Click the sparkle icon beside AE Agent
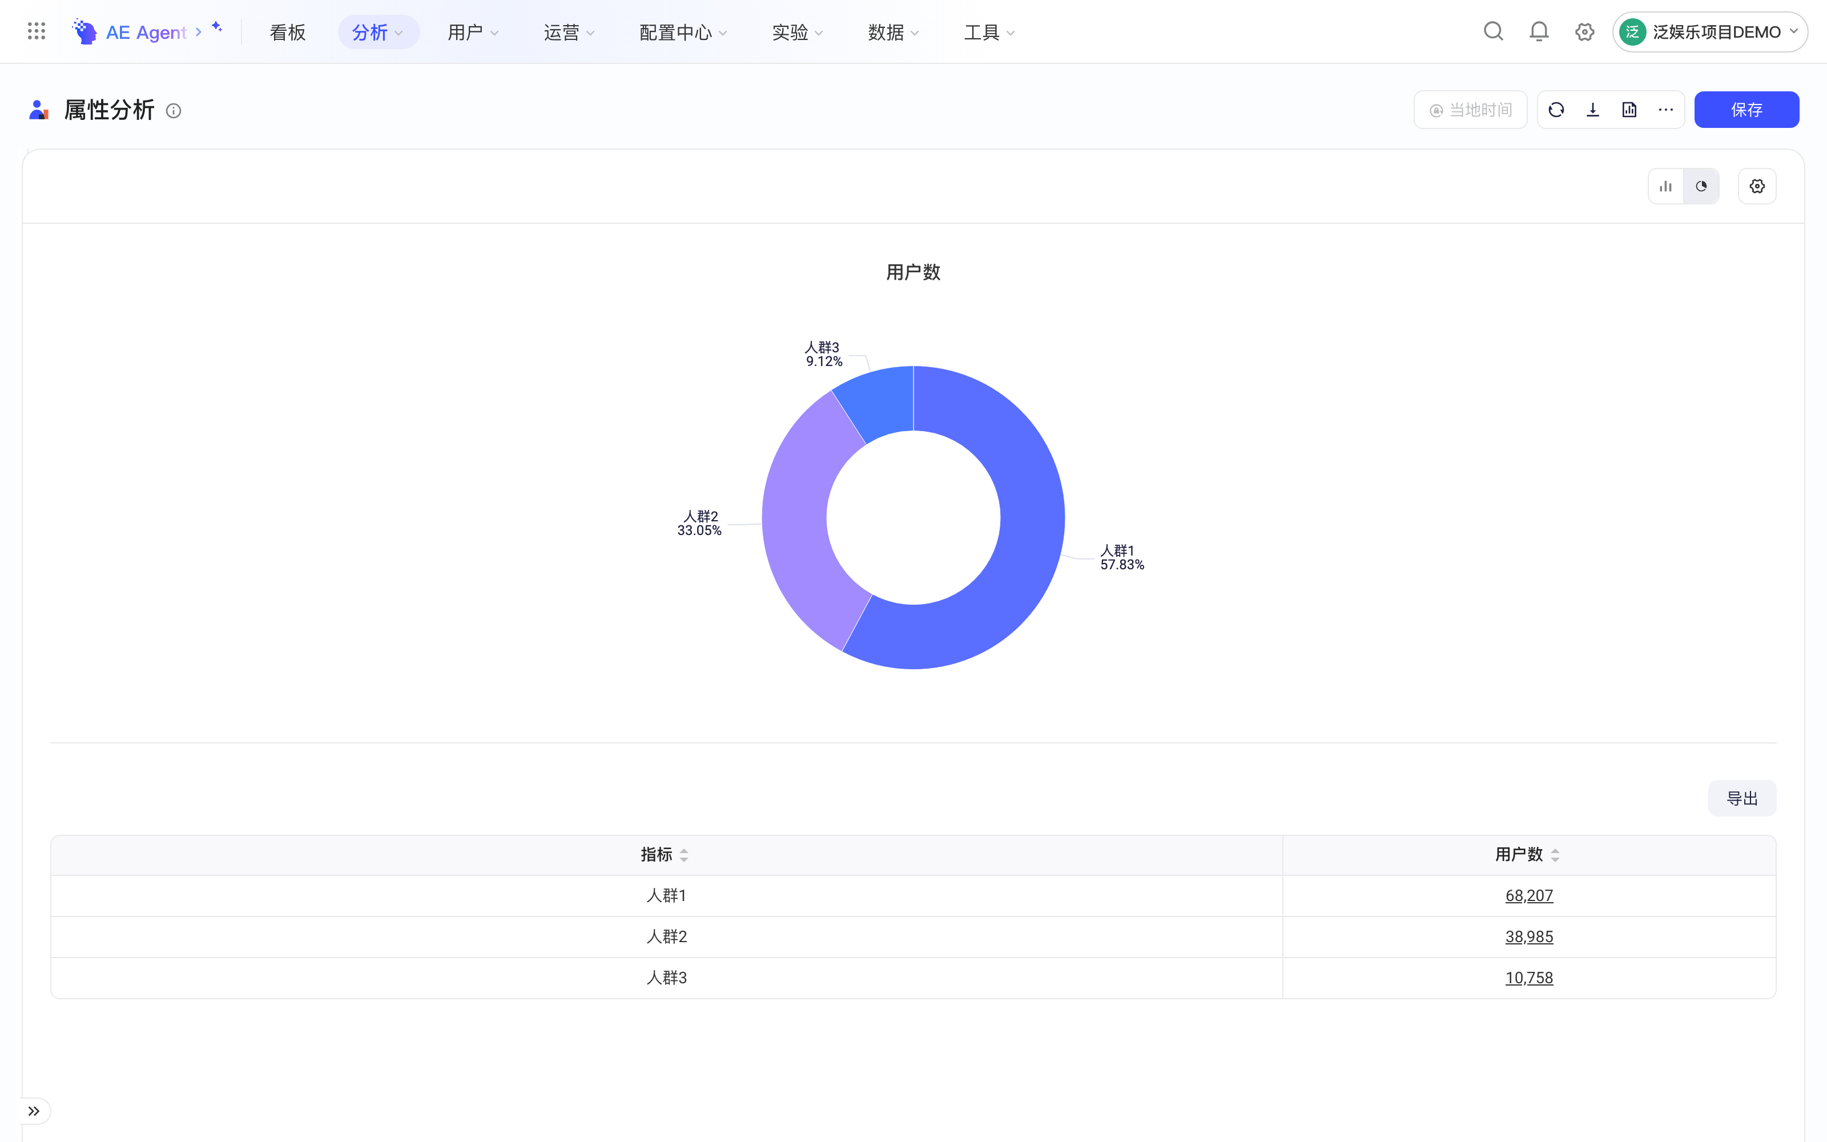Screen dimensions: 1827x1142 (217, 27)
